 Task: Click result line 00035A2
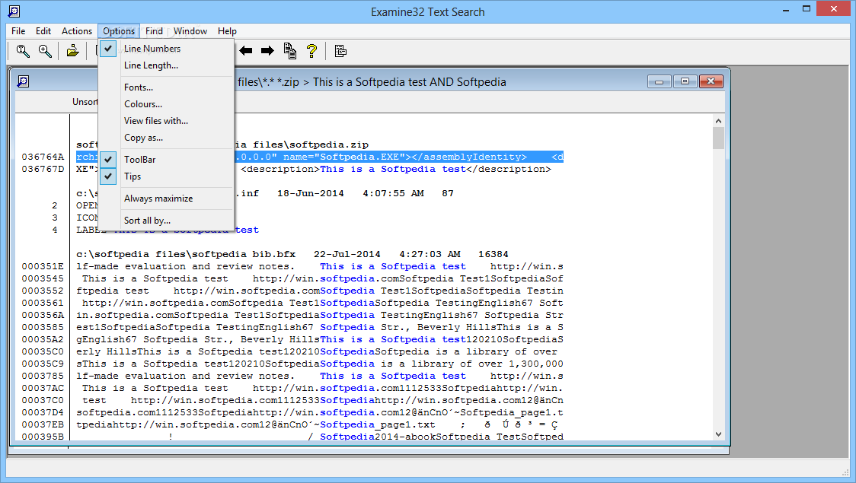319,340
